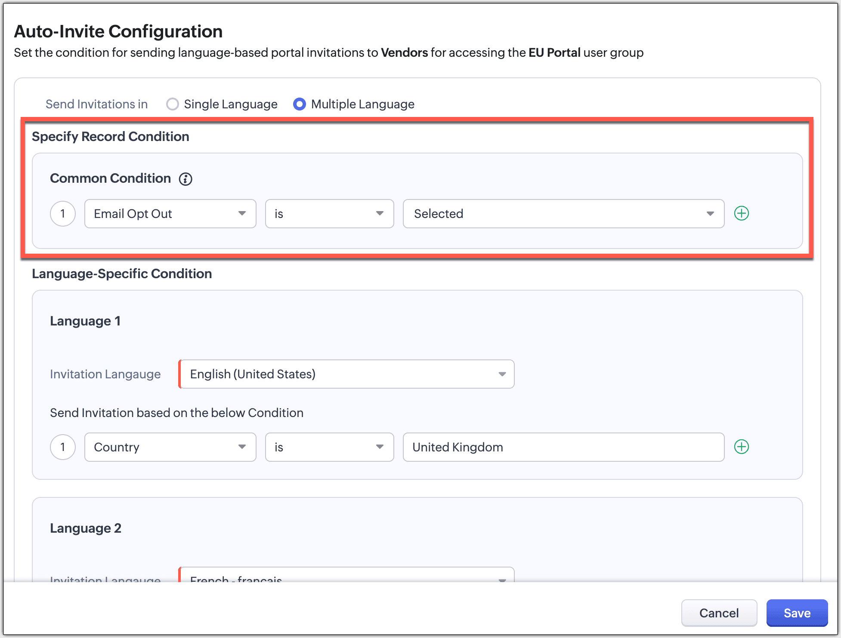Open the Country field dropdown
The image size is (841, 638).
click(x=170, y=447)
